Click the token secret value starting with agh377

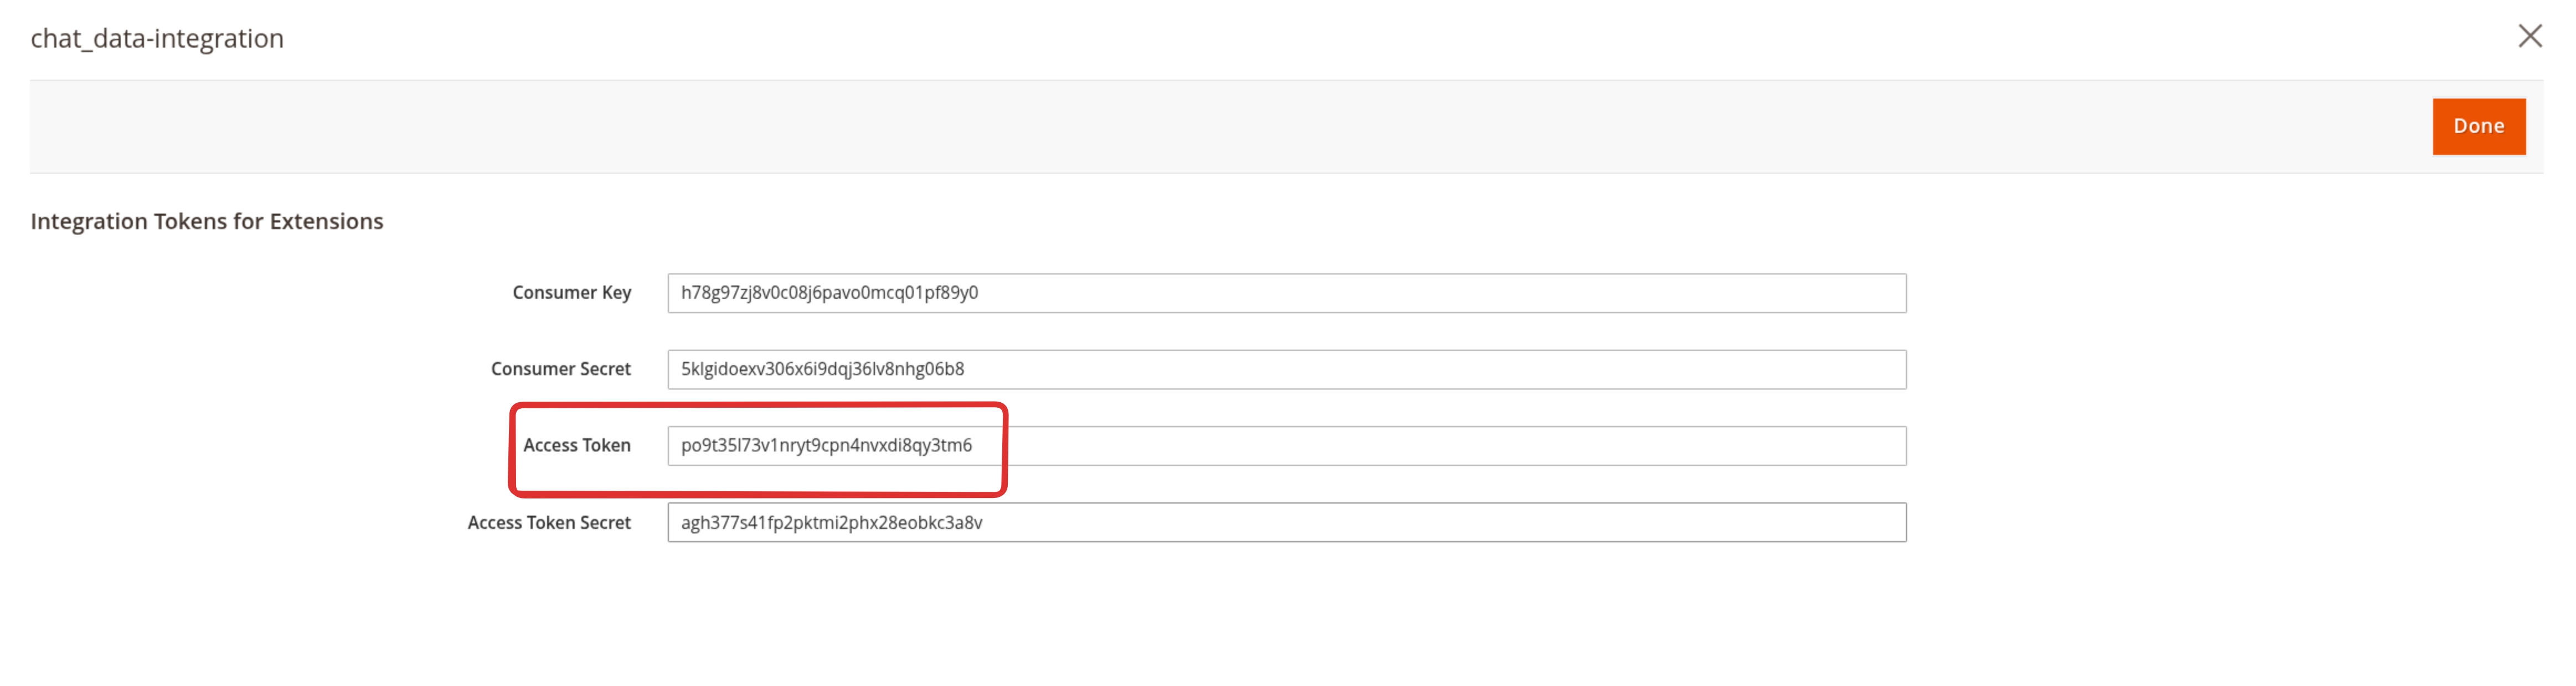coord(831,523)
